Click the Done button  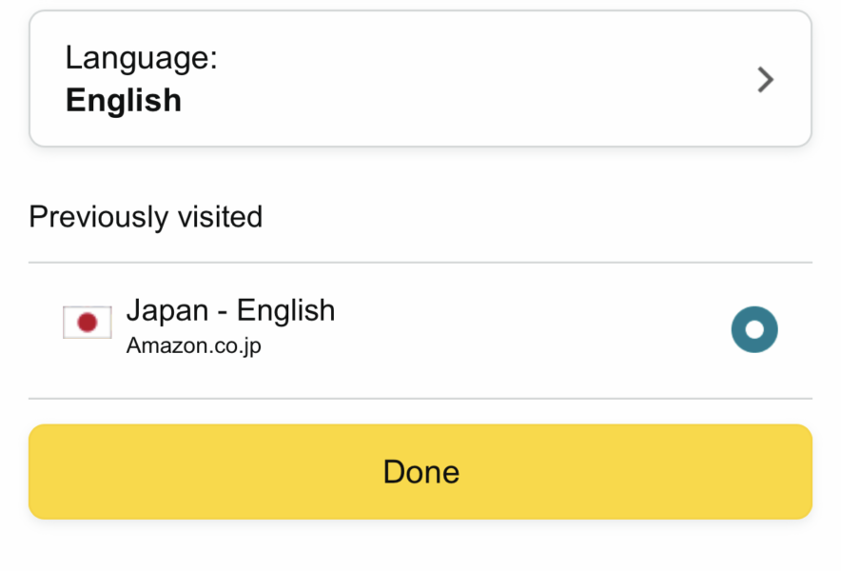420,472
